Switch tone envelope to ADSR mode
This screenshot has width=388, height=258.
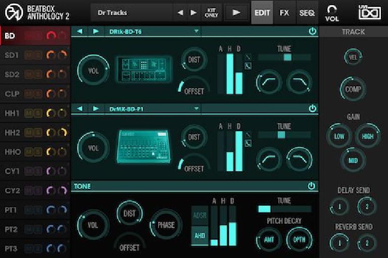pyautogui.click(x=200, y=216)
